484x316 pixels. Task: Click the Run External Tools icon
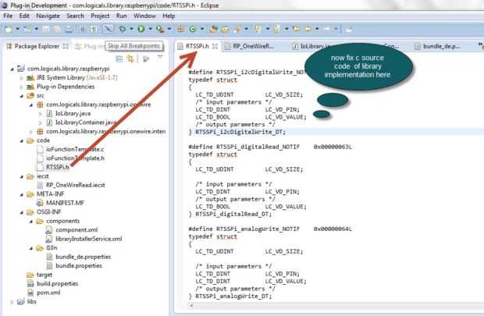coord(160,29)
